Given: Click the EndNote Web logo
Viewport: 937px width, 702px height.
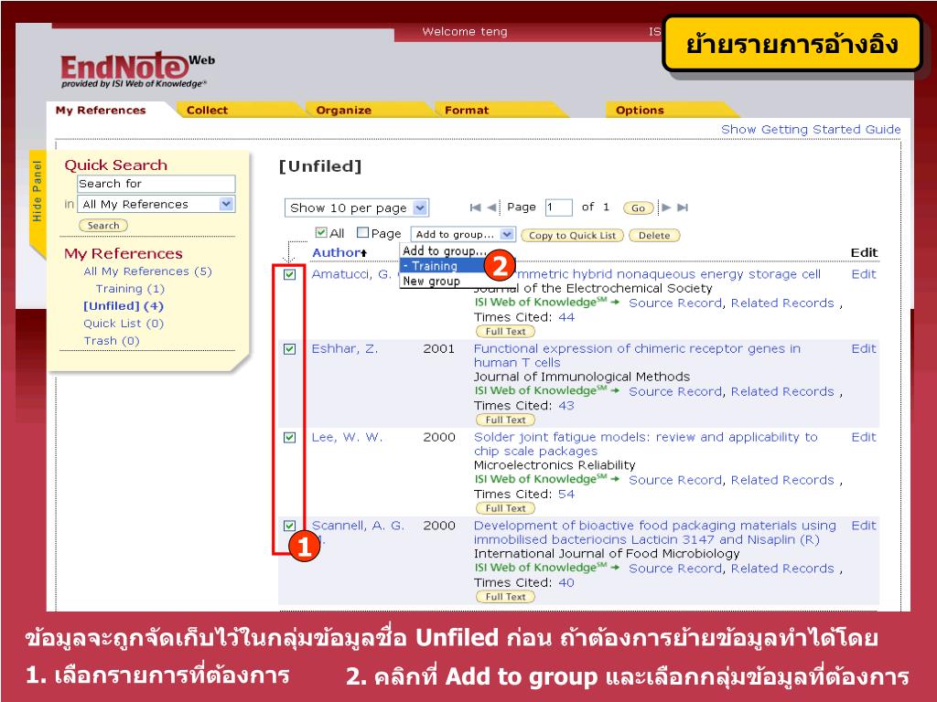Looking at the screenshot, I should coord(137,69).
